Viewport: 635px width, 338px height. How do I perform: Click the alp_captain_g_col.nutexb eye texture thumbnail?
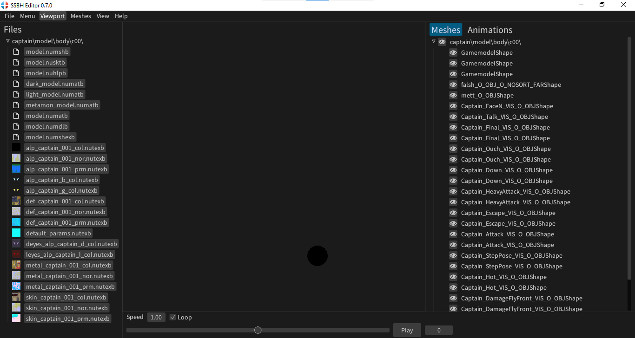tap(16, 190)
